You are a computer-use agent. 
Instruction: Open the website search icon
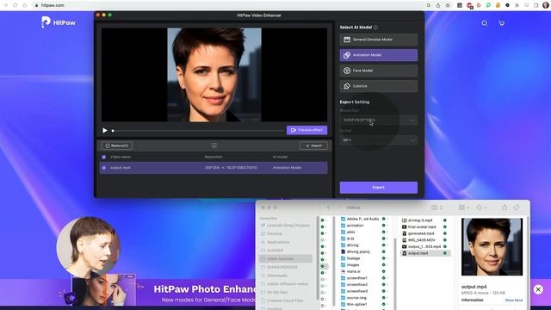point(485,23)
